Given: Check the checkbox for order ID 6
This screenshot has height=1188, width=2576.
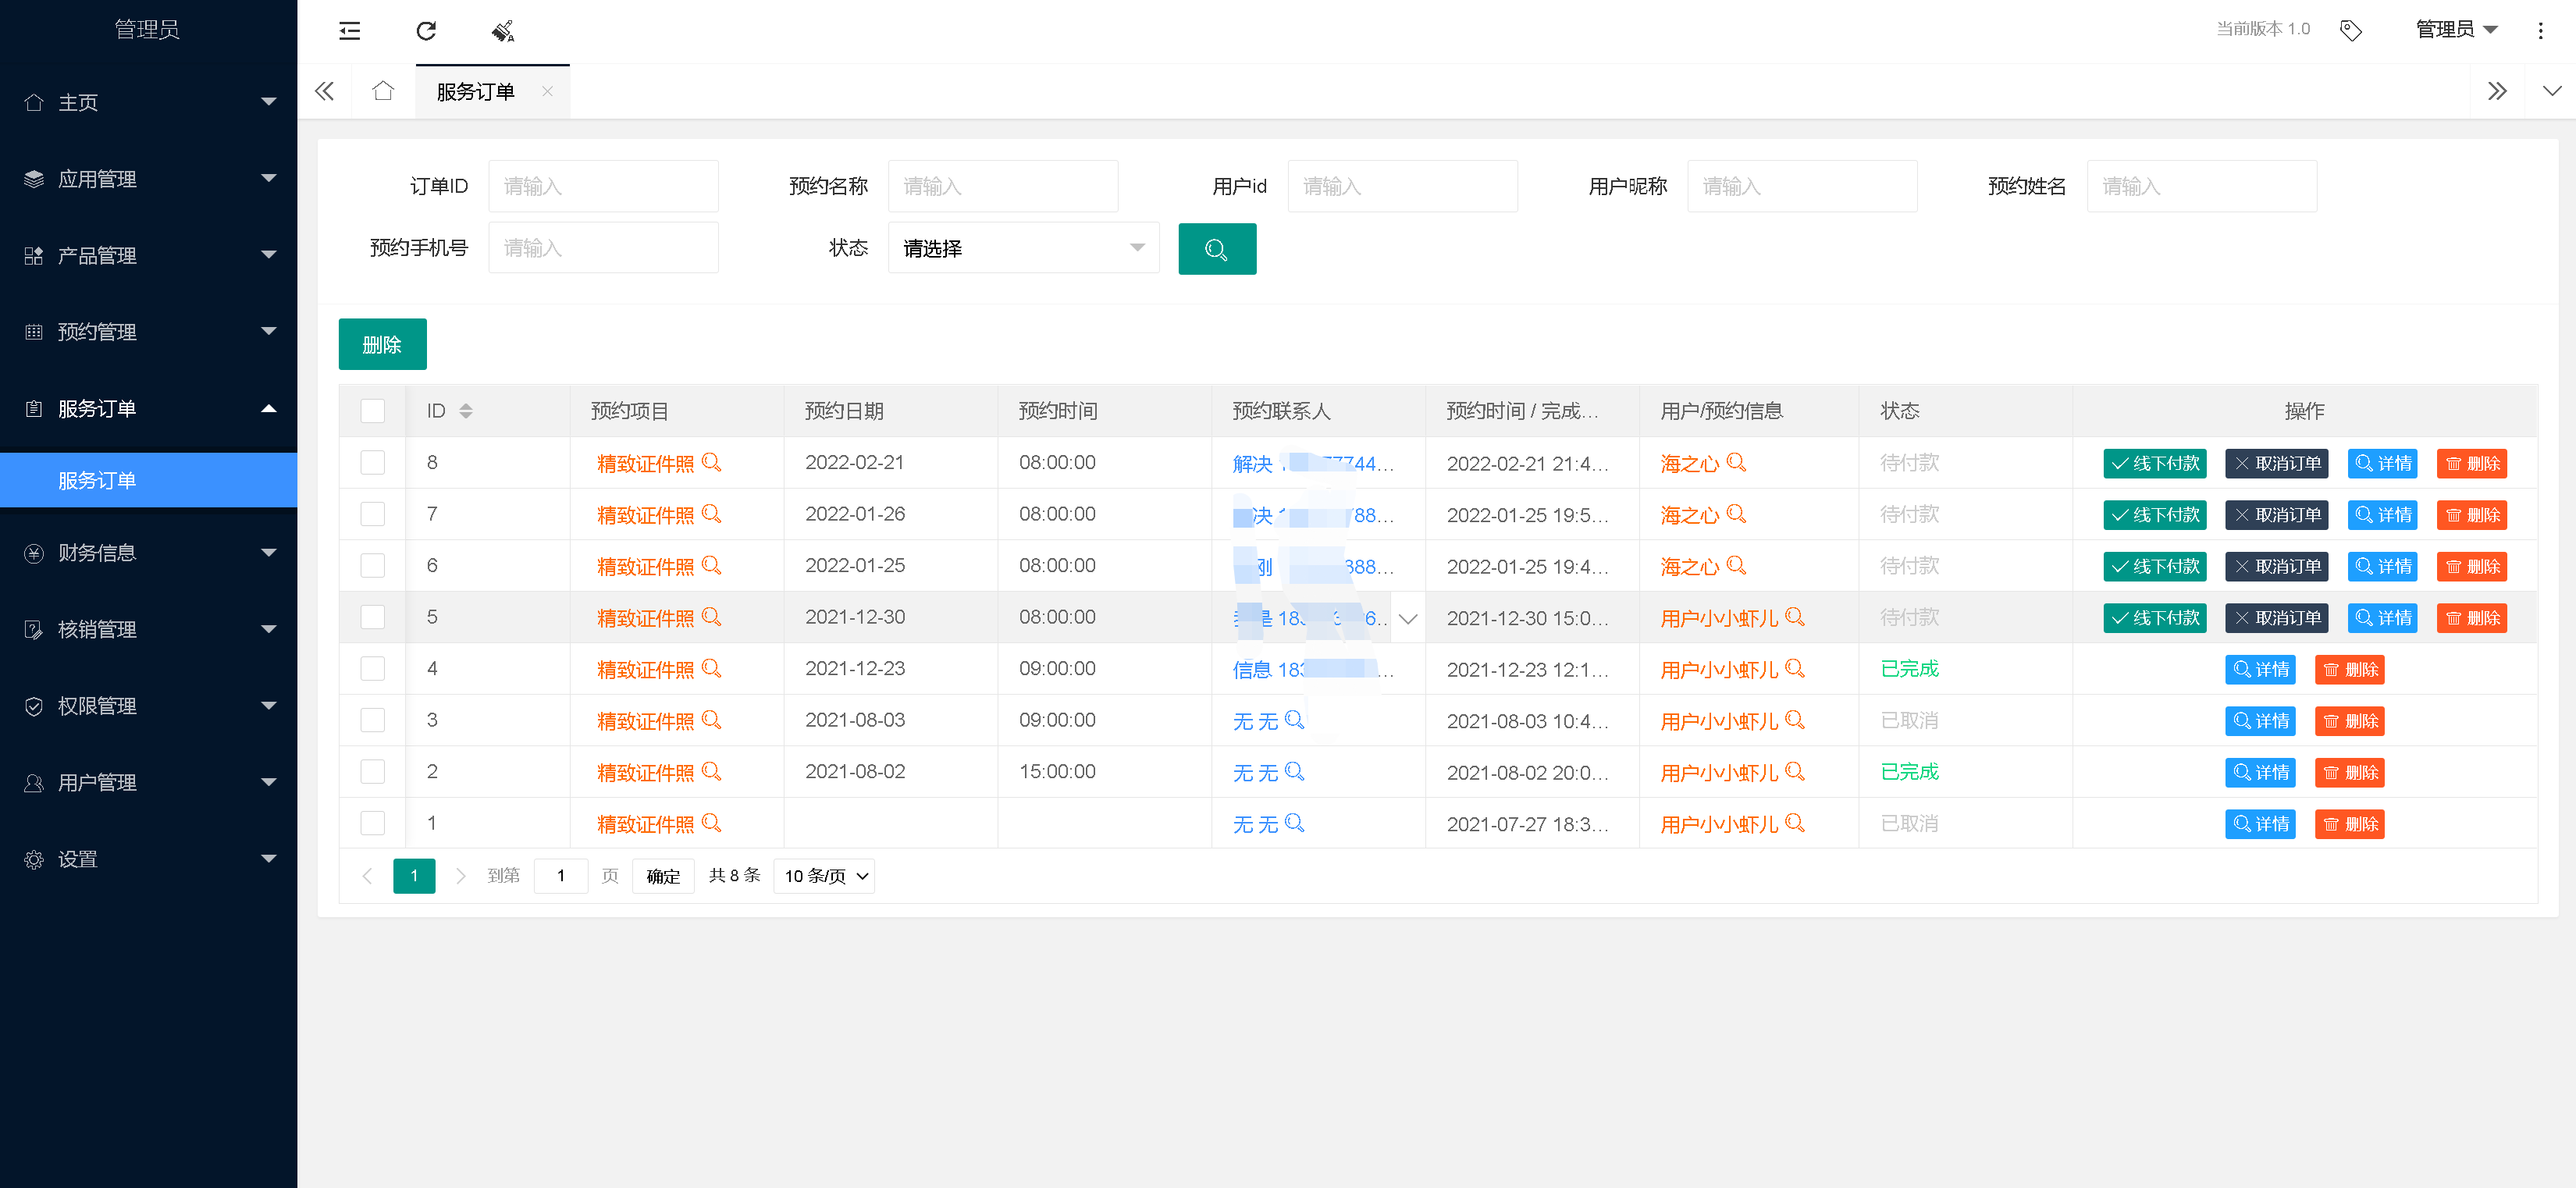Looking at the screenshot, I should click(x=372, y=565).
